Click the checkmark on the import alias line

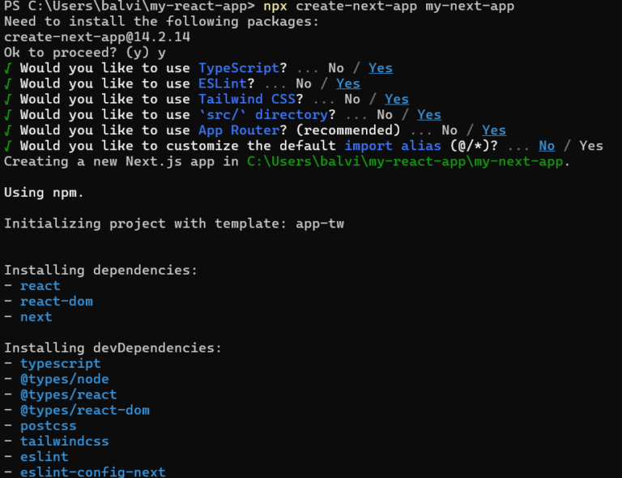7,146
